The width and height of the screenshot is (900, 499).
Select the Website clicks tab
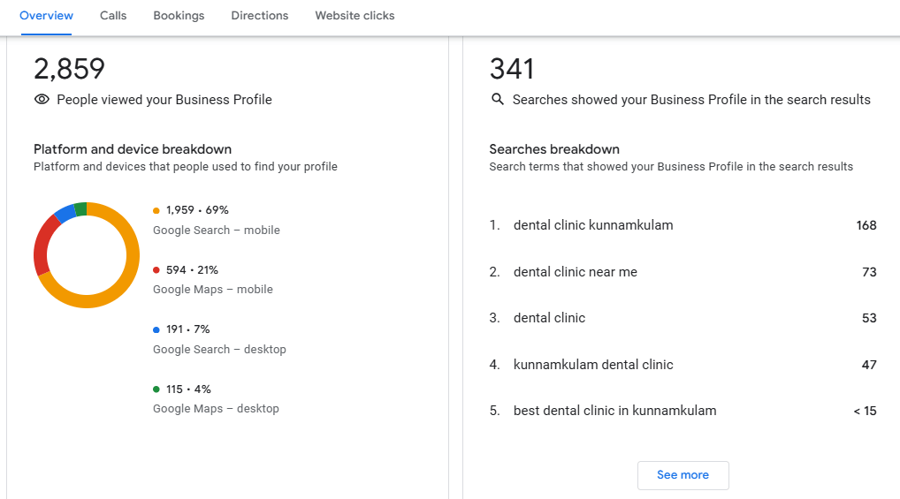pos(355,16)
